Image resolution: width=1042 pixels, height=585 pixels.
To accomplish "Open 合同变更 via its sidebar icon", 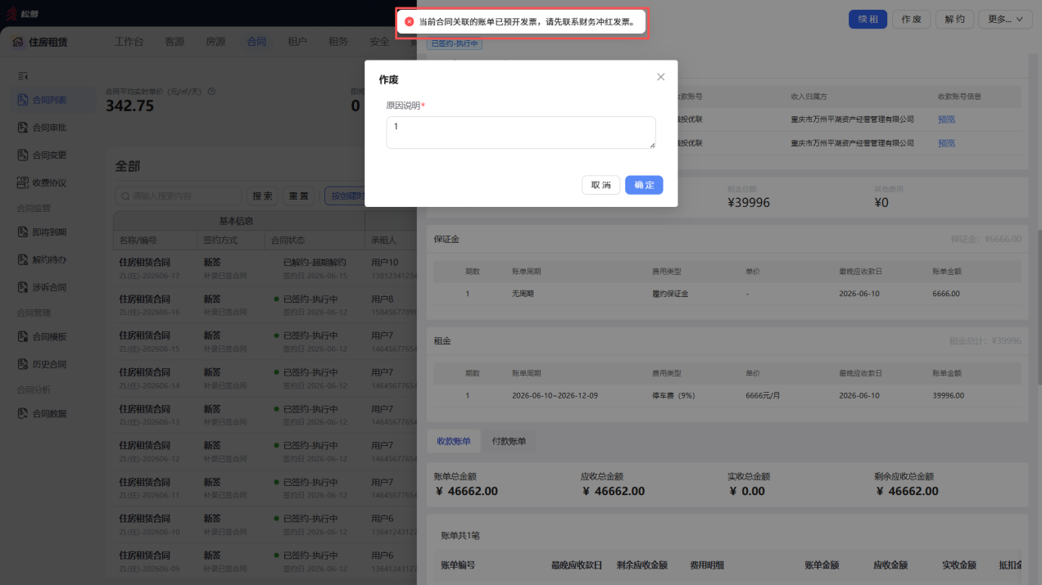I will click(x=23, y=155).
